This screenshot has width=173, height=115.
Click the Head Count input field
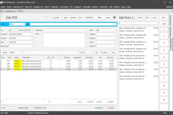coord(21,46)
